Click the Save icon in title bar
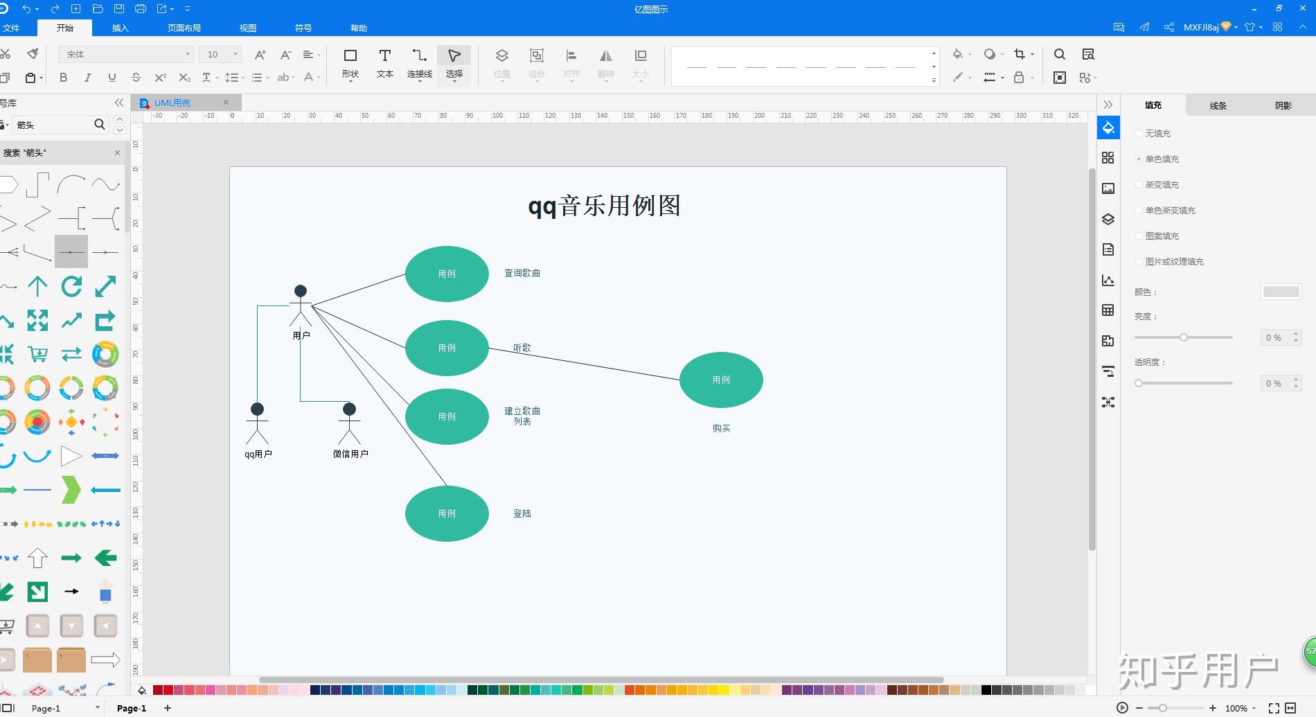The height and width of the screenshot is (717, 1316). 119,9
